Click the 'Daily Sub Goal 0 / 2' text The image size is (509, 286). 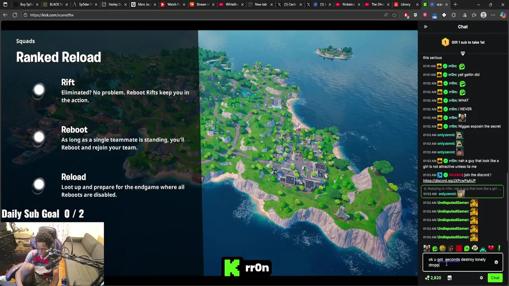click(43, 214)
